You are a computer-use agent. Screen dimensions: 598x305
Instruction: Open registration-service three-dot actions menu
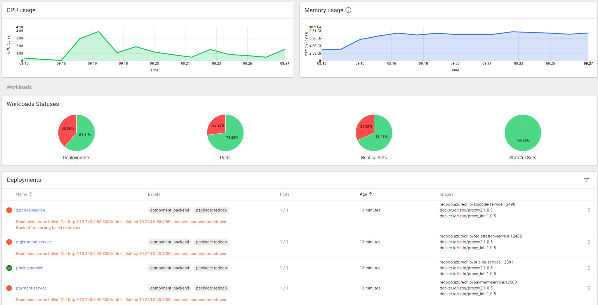pyautogui.click(x=589, y=242)
